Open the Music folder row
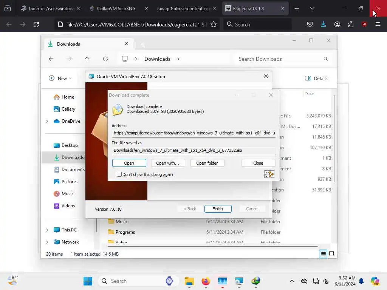Viewport: 387px width, 290px height. point(195,221)
